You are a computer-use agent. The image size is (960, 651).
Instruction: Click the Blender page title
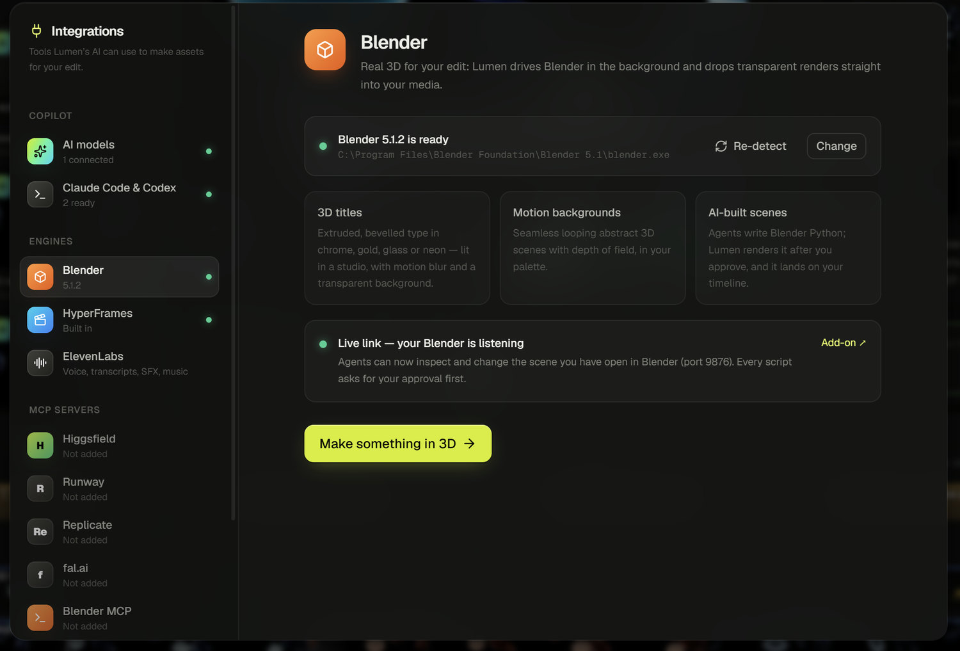(x=394, y=42)
